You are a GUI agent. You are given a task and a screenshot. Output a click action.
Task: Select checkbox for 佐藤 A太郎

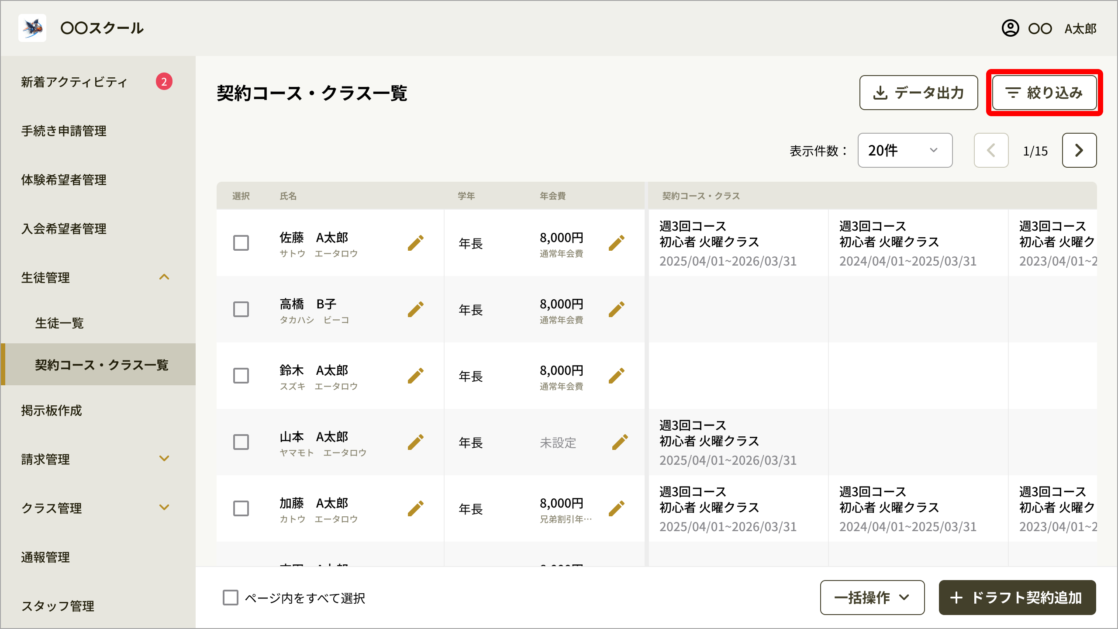point(241,243)
